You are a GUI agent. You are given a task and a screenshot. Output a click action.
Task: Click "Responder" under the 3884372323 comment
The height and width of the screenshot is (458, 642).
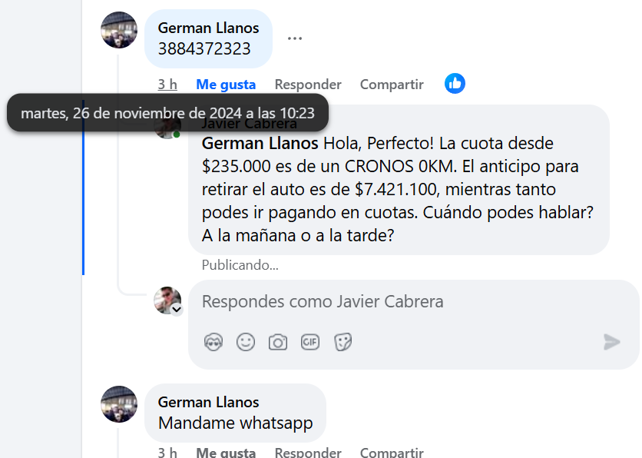click(x=308, y=85)
